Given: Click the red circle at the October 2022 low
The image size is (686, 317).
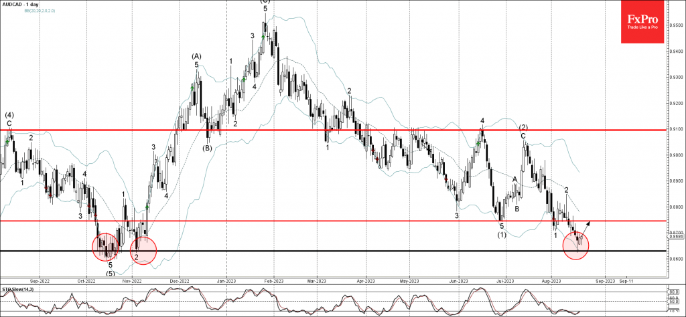Looking at the screenshot, I should 106,247.
